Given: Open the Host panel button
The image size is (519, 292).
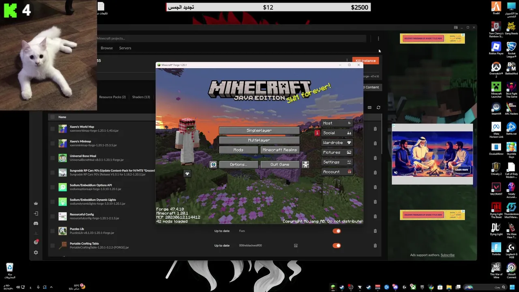Looking at the screenshot, I should click(x=337, y=123).
